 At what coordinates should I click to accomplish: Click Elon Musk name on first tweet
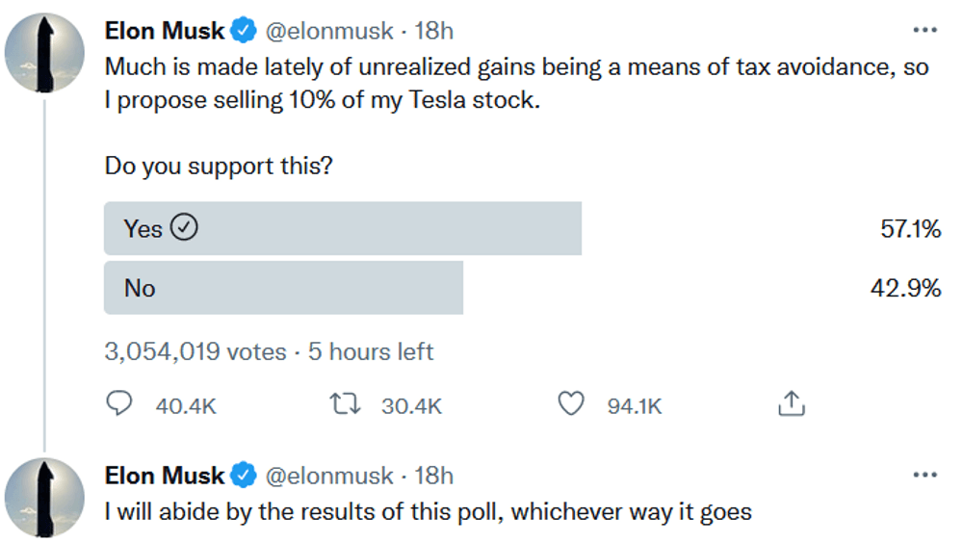[x=164, y=32]
